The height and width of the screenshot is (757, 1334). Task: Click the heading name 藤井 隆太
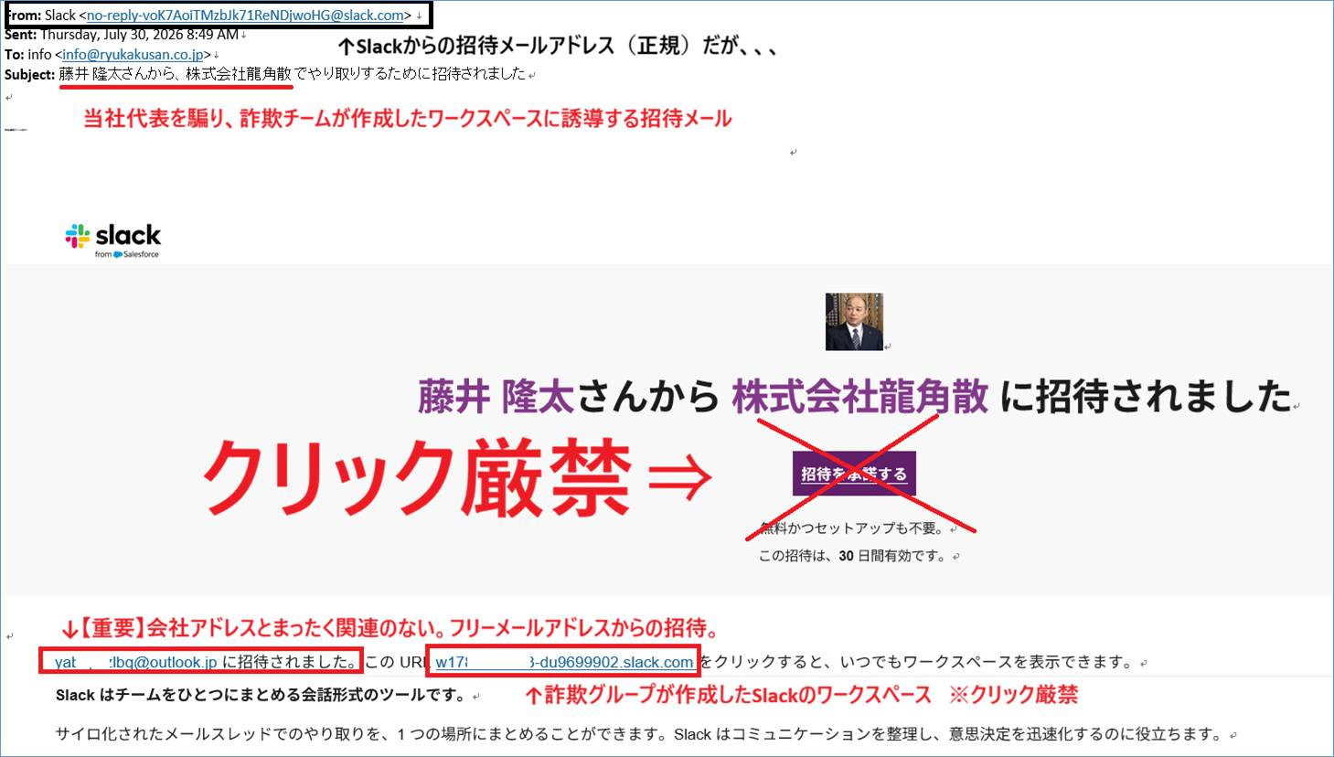[x=496, y=397]
